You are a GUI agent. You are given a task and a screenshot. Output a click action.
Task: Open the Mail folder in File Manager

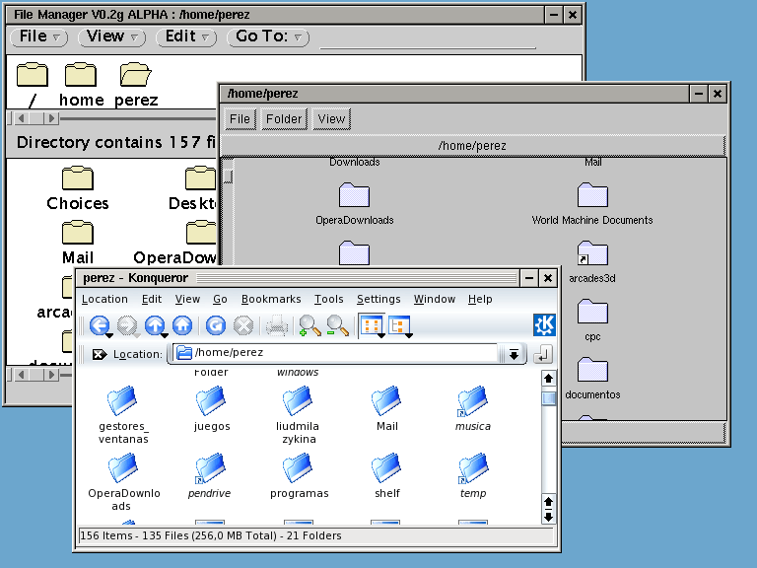pyautogui.click(x=78, y=243)
